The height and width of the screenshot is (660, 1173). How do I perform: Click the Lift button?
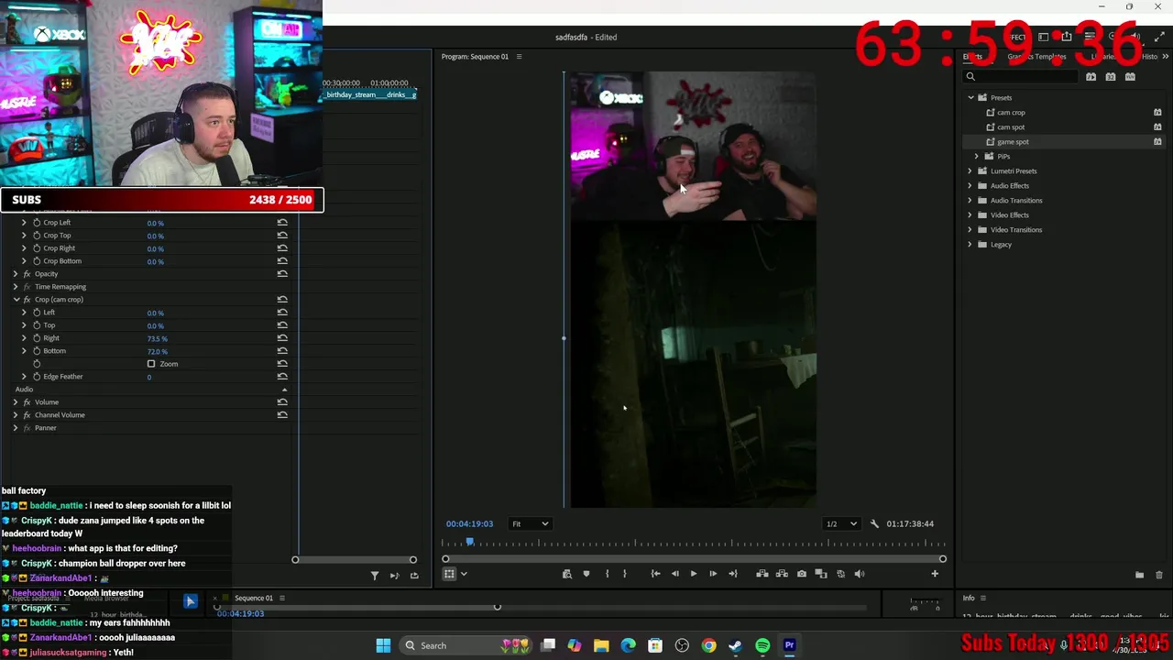[x=762, y=574]
